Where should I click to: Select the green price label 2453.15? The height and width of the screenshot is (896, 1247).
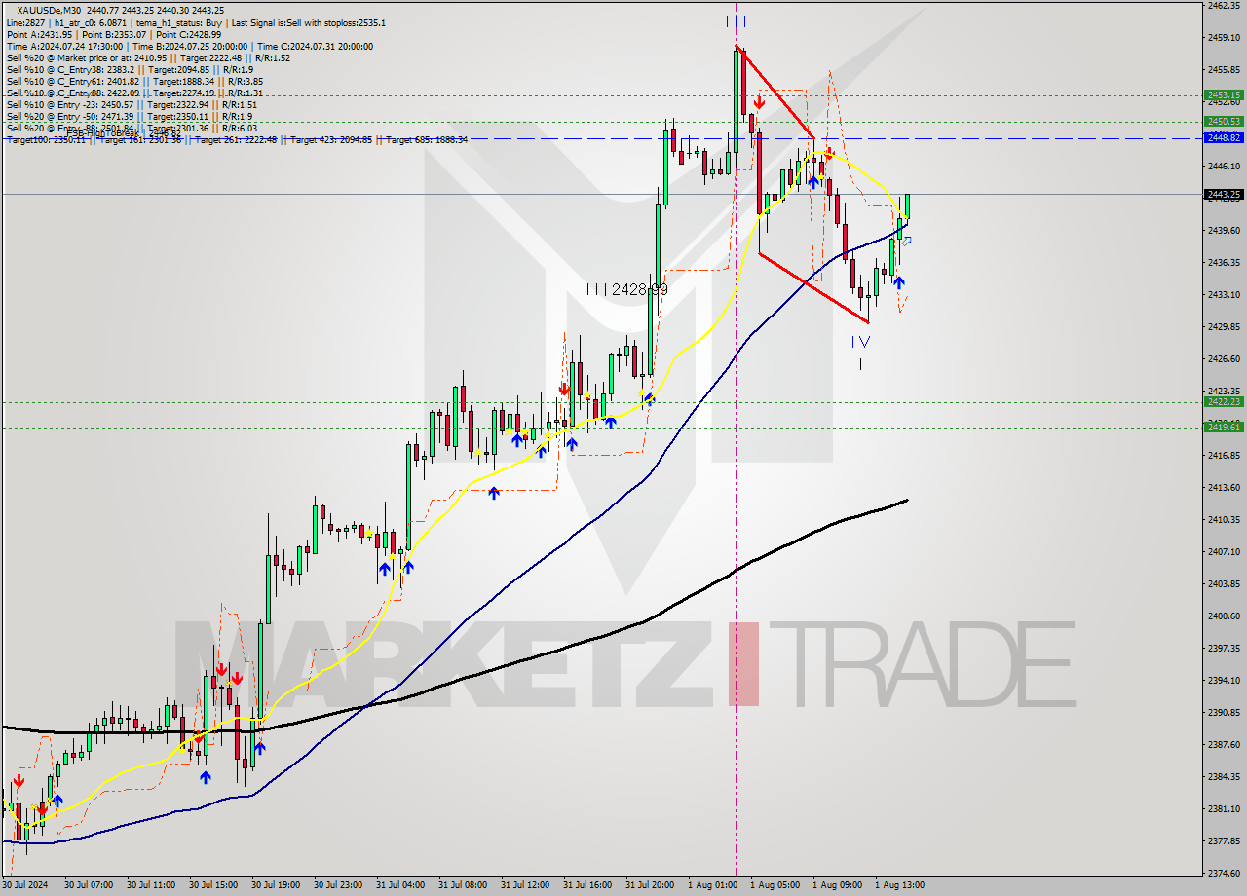point(1224,95)
